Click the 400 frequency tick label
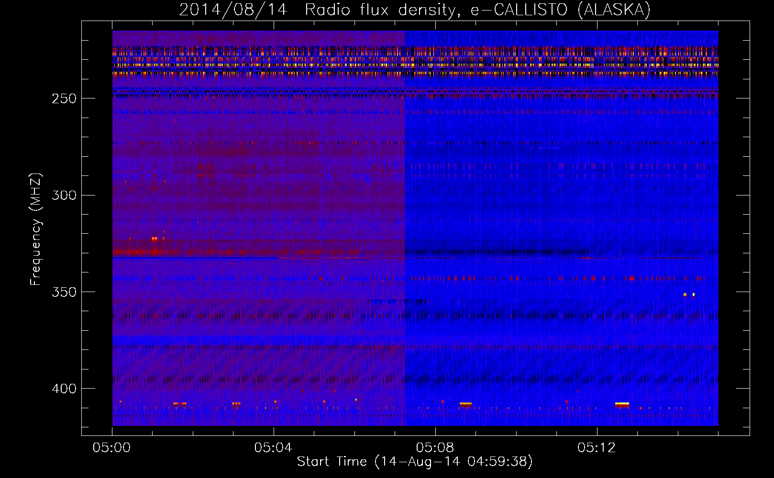The image size is (774, 478). (x=64, y=389)
